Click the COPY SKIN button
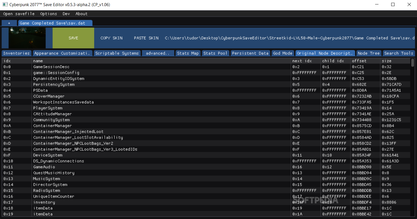Image resolution: width=417 pixels, height=219 pixels. [x=111, y=38]
